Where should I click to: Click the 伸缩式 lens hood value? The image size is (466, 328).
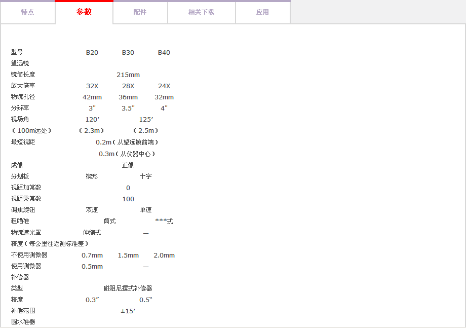click(92, 233)
